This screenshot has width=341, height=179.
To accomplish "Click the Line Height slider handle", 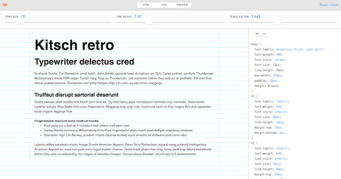I will 149,22.
